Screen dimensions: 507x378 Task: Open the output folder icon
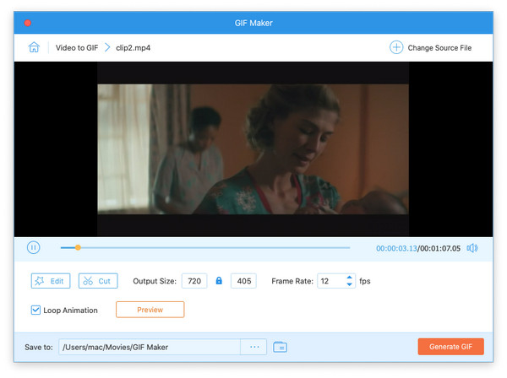[x=280, y=347]
